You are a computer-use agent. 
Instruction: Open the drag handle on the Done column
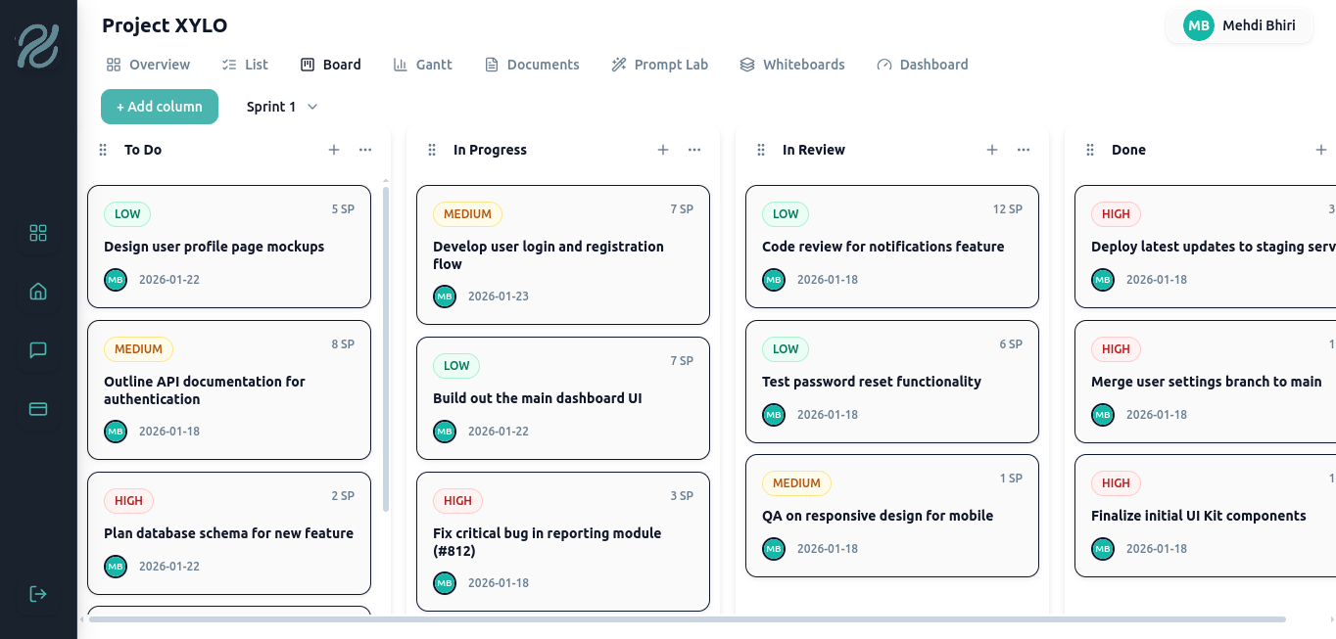pos(1089,149)
